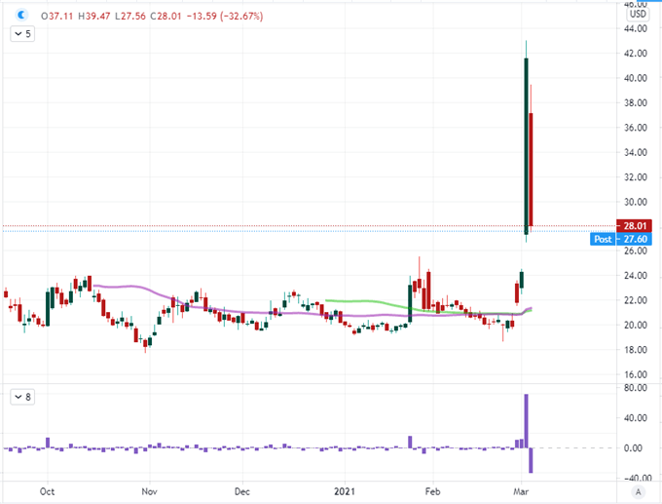The height and width of the screenshot is (504, 662).
Task: Select the tall green March spike candle
Action: 526,146
